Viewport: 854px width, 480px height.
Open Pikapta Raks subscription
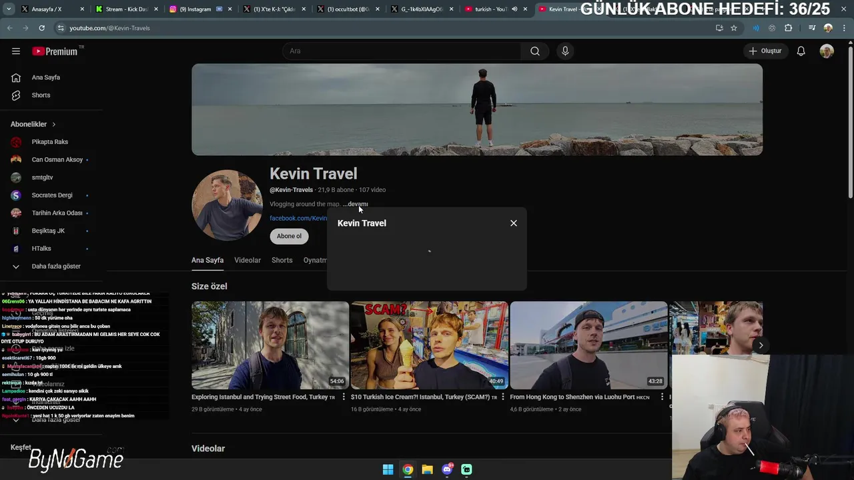(49, 142)
